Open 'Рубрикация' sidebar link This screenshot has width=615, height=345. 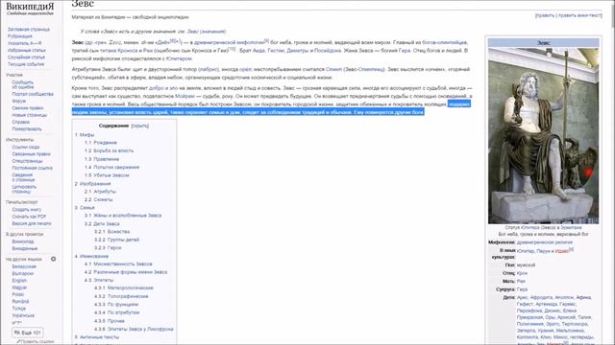pos(19,36)
